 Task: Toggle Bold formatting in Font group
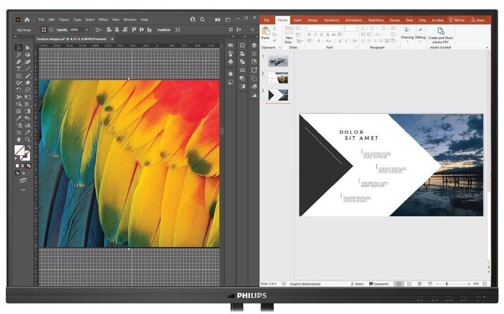[x=309, y=35]
